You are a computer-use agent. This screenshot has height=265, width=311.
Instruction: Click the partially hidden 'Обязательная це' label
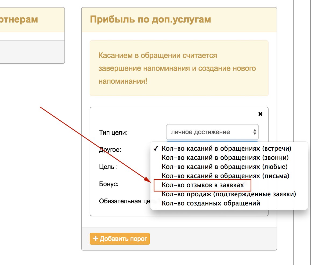[125, 201]
